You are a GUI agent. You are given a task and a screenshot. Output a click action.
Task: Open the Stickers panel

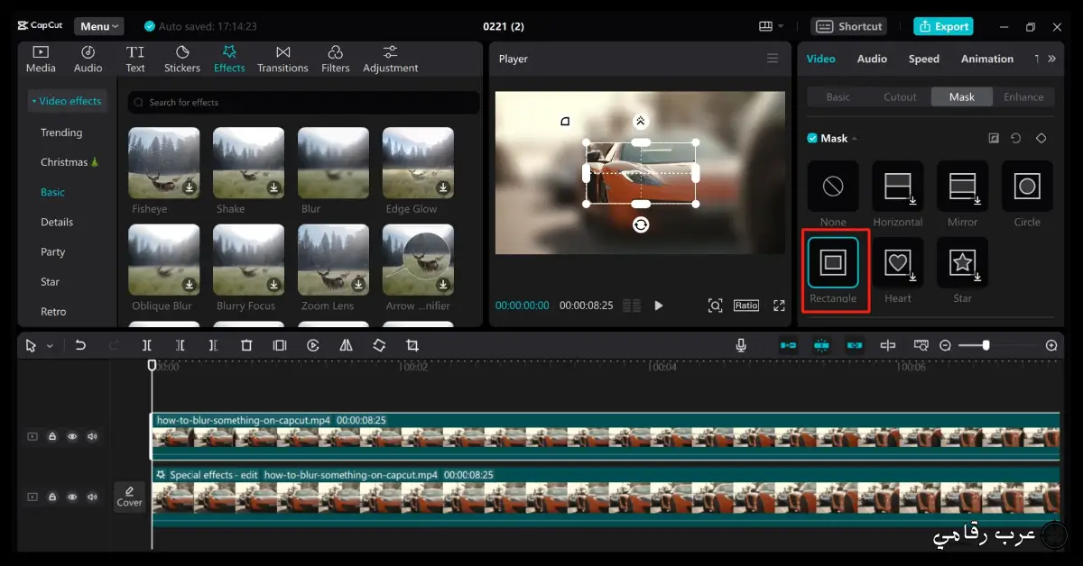coord(181,59)
